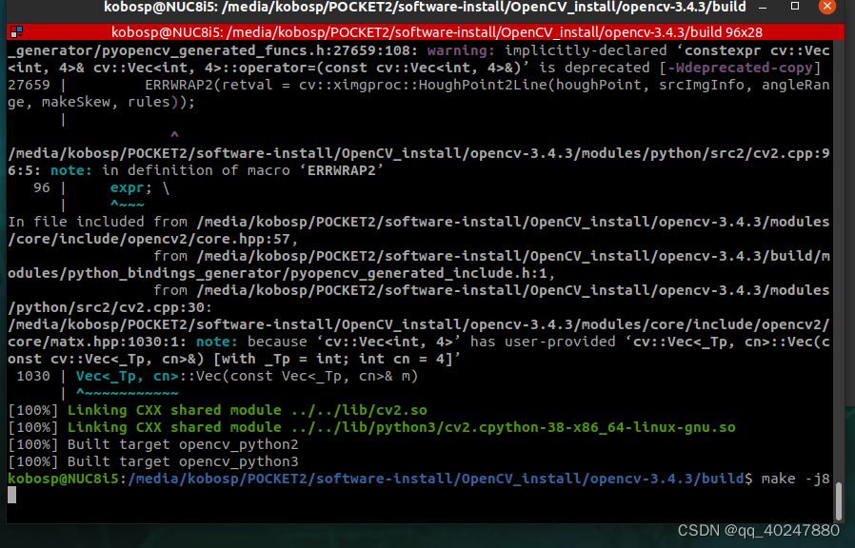This screenshot has width=855, height=548.
Task: Click the cv2.cpython-38-x86_64-linux-gnu.so linking line
Action: pos(372,427)
